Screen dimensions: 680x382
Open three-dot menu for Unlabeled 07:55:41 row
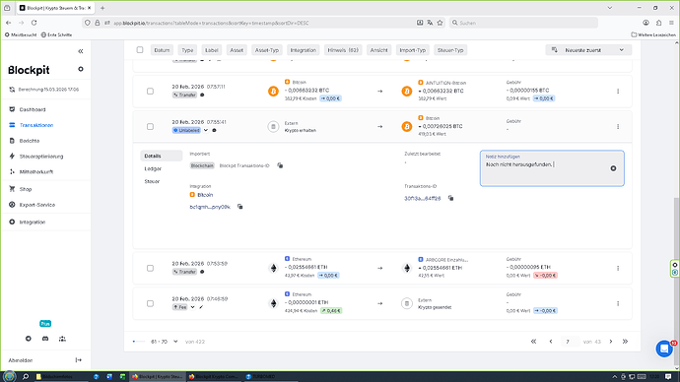coord(618,126)
